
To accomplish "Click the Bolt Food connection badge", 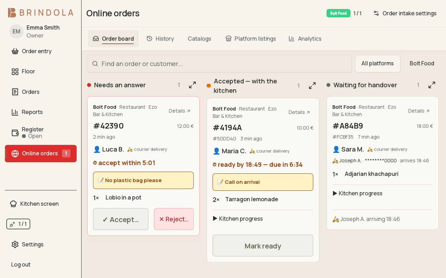I will [x=338, y=13].
